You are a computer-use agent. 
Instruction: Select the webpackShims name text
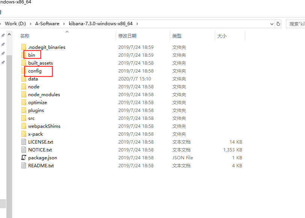click(x=44, y=126)
